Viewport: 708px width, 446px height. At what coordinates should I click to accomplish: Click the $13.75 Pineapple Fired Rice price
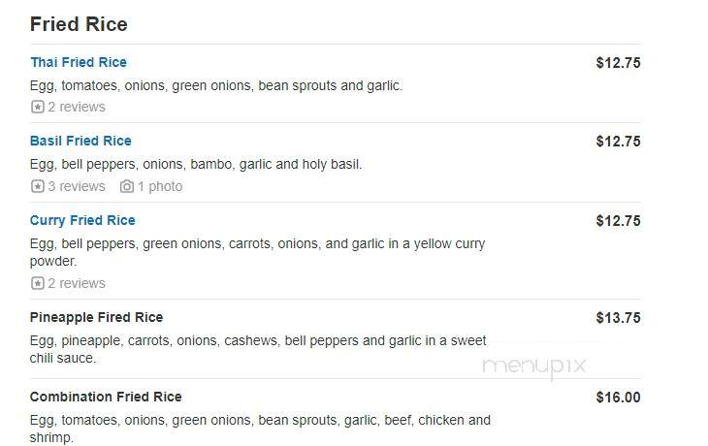[x=618, y=318]
